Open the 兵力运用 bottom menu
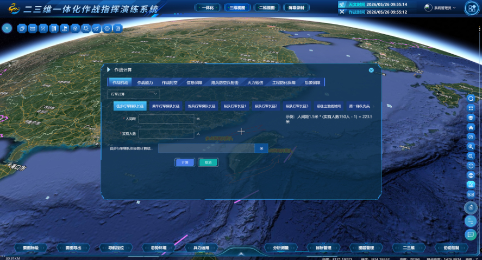The width and height of the screenshot is (482, 260). 202,248
